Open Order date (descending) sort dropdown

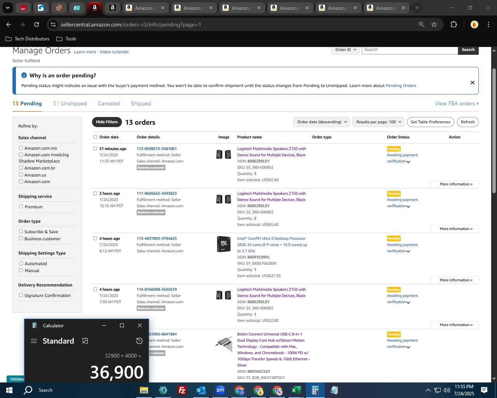(x=321, y=122)
